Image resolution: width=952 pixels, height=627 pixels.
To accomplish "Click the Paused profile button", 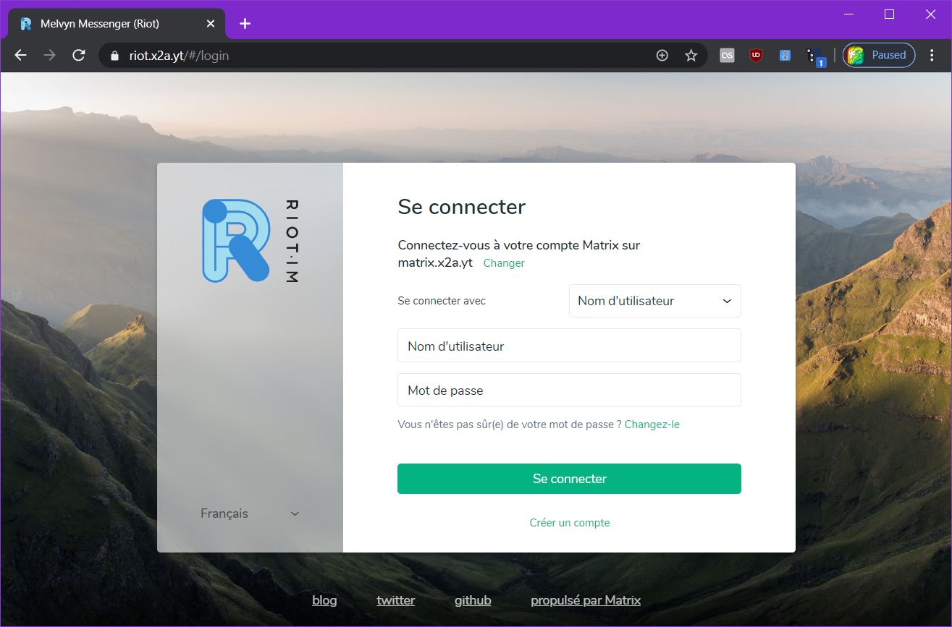I will [878, 56].
